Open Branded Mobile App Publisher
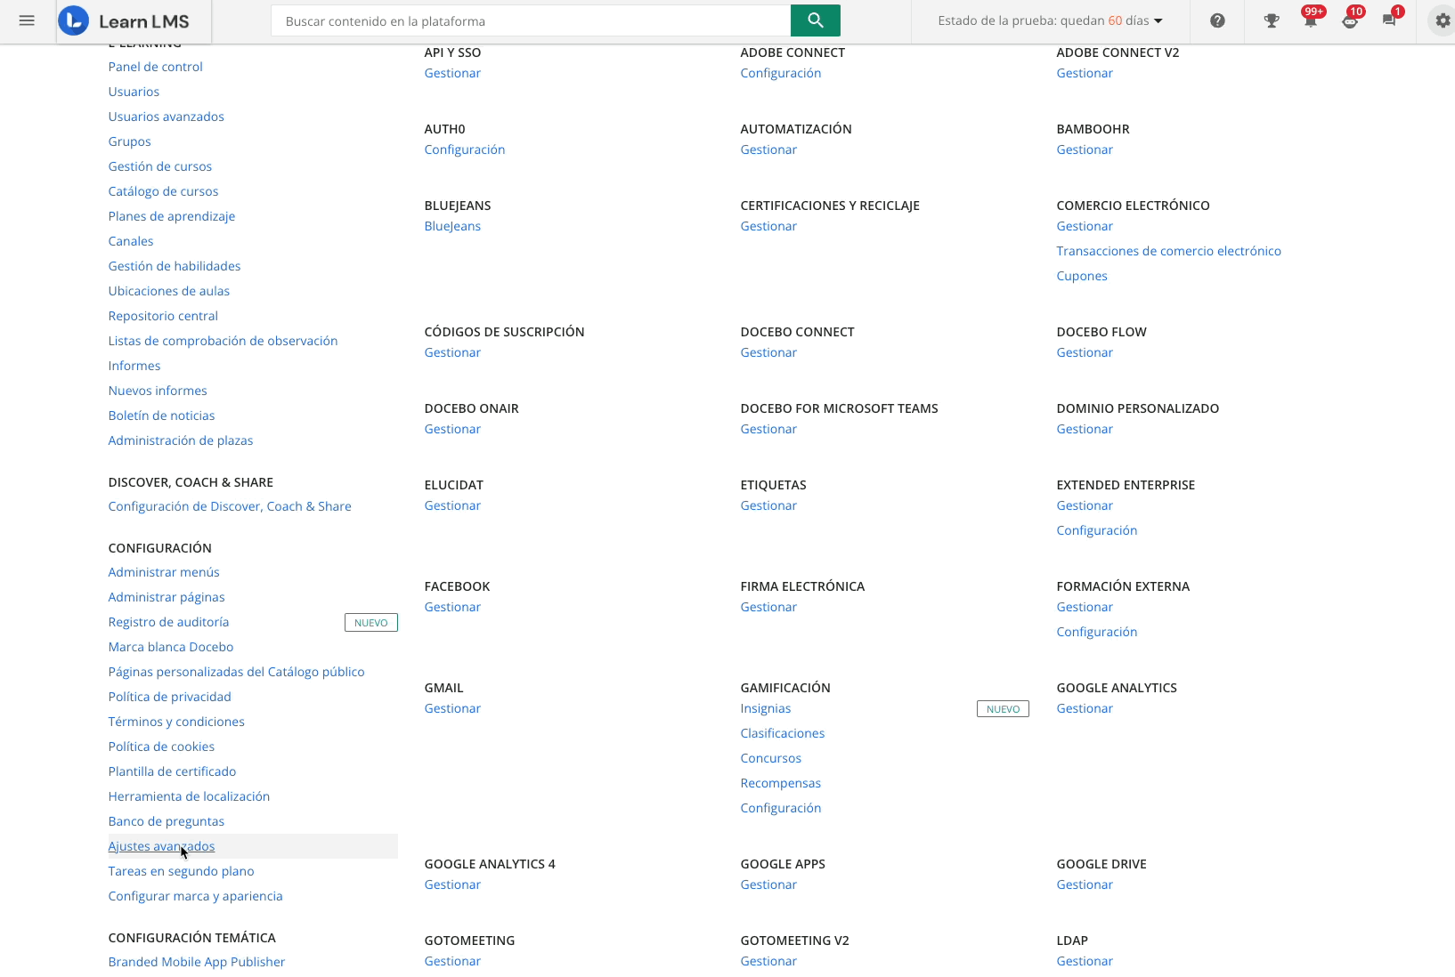Image resolution: width=1455 pixels, height=977 pixels. pos(197,962)
